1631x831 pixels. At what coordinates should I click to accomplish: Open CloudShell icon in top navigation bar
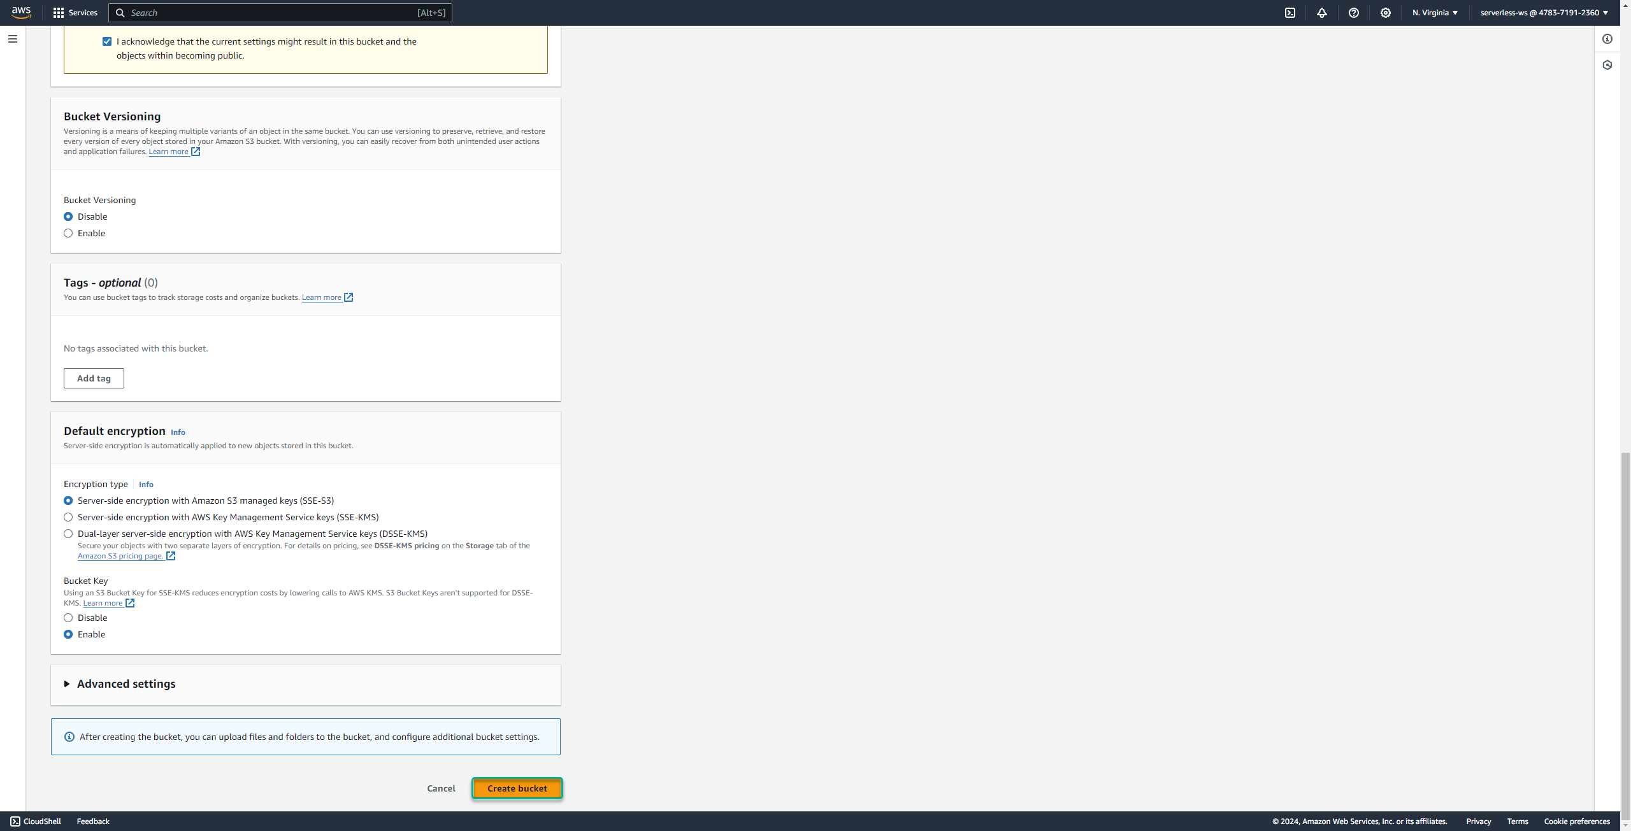tap(1290, 13)
